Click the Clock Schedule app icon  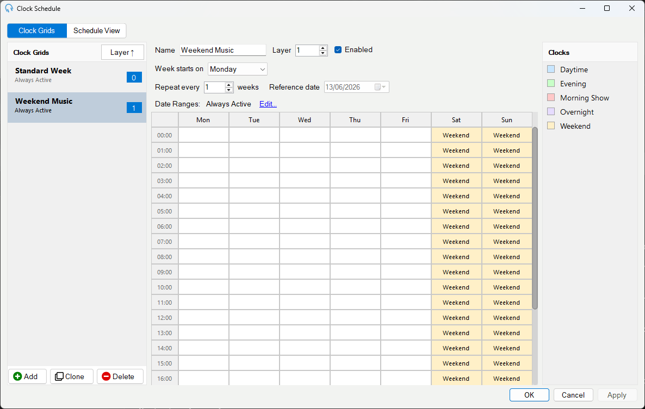pyautogui.click(x=9, y=8)
